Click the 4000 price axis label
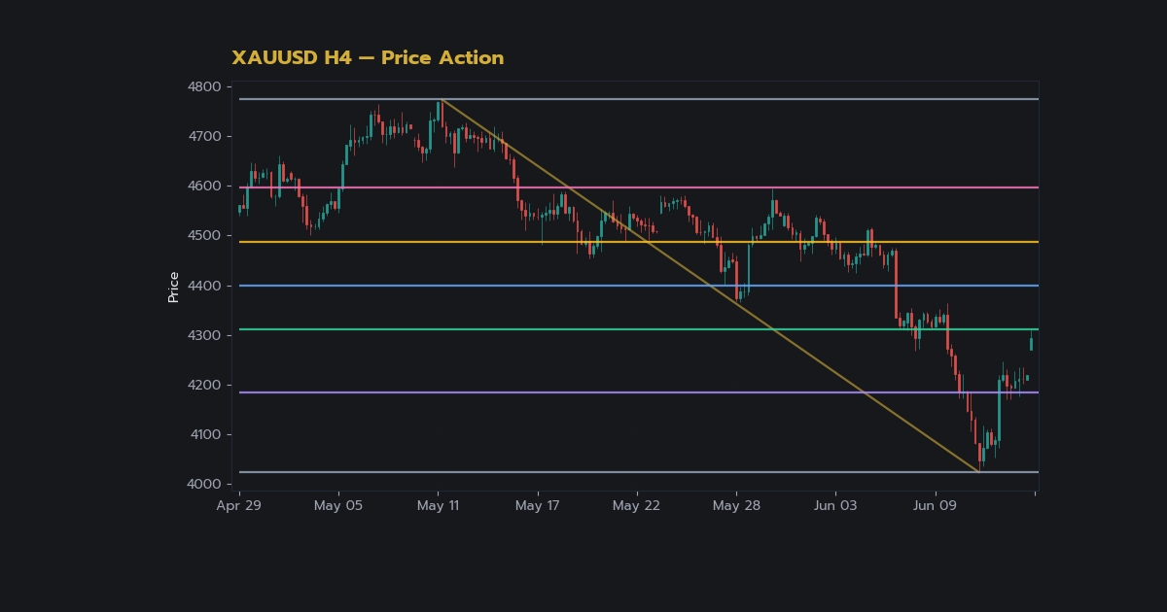 click(x=204, y=484)
